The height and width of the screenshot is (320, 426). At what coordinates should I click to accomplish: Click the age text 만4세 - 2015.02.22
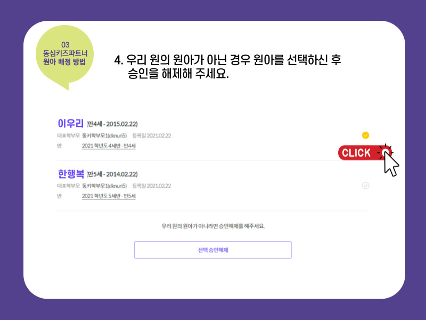pyautogui.click(x=112, y=124)
